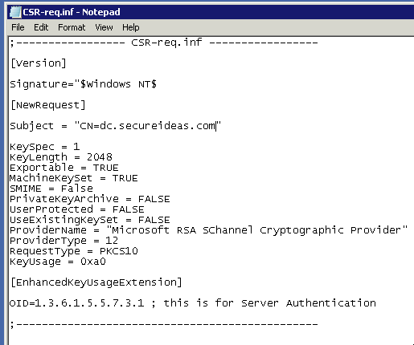Image resolution: width=414 pixels, height=345 pixels.
Task: Open the File menu
Action: (18, 27)
